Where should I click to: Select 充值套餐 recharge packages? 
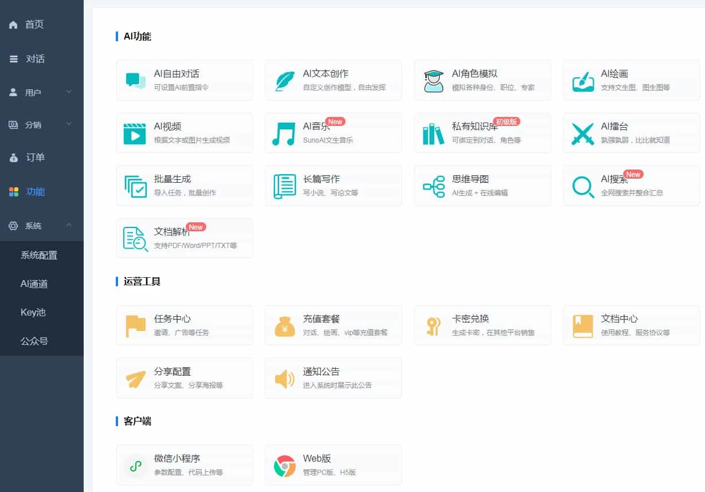coord(333,325)
